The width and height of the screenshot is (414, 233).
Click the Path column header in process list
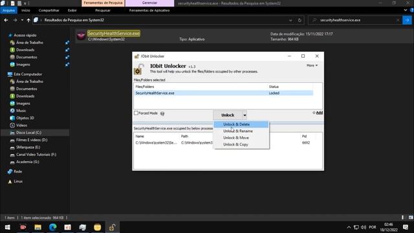[x=184, y=137]
